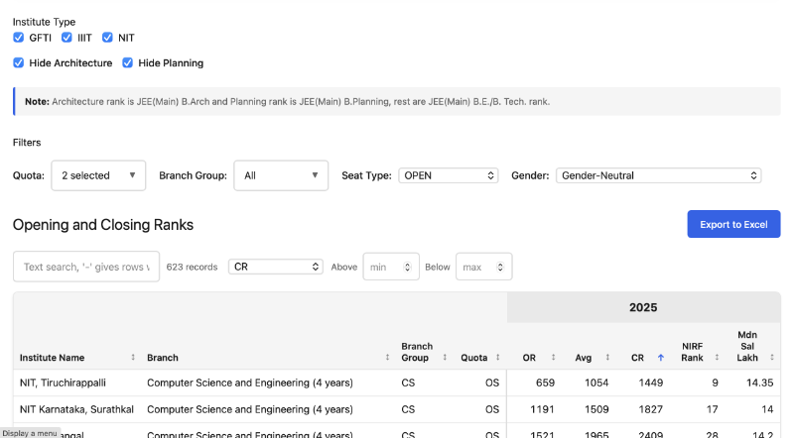
Task: Uncheck the NIT checkbox
Action: click(108, 38)
